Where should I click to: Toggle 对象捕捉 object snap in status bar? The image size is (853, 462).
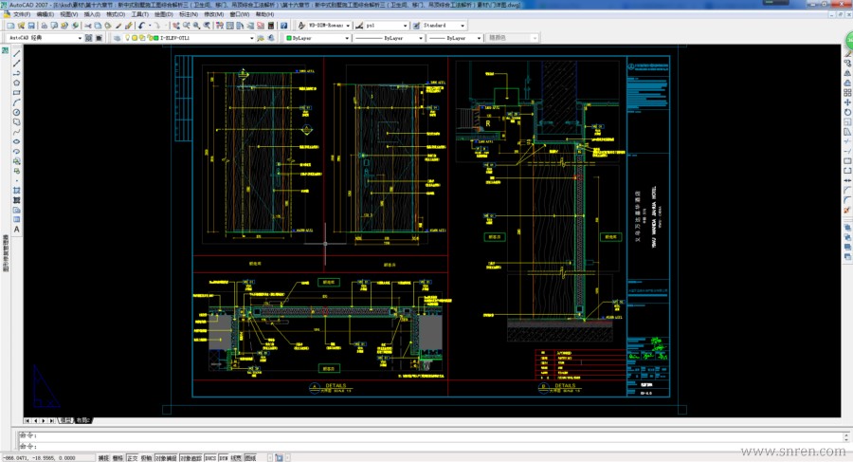click(166, 458)
